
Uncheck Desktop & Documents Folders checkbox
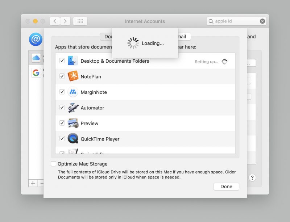(x=62, y=60)
